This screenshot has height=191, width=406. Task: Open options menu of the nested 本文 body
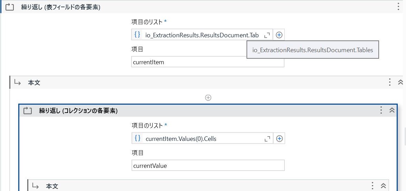[372, 185]
